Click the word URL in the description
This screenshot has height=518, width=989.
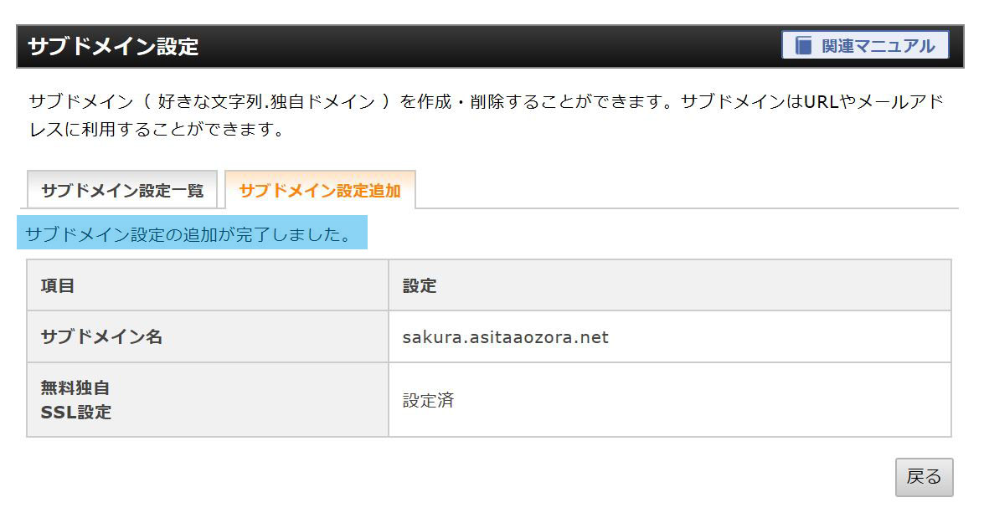[822, 101]
